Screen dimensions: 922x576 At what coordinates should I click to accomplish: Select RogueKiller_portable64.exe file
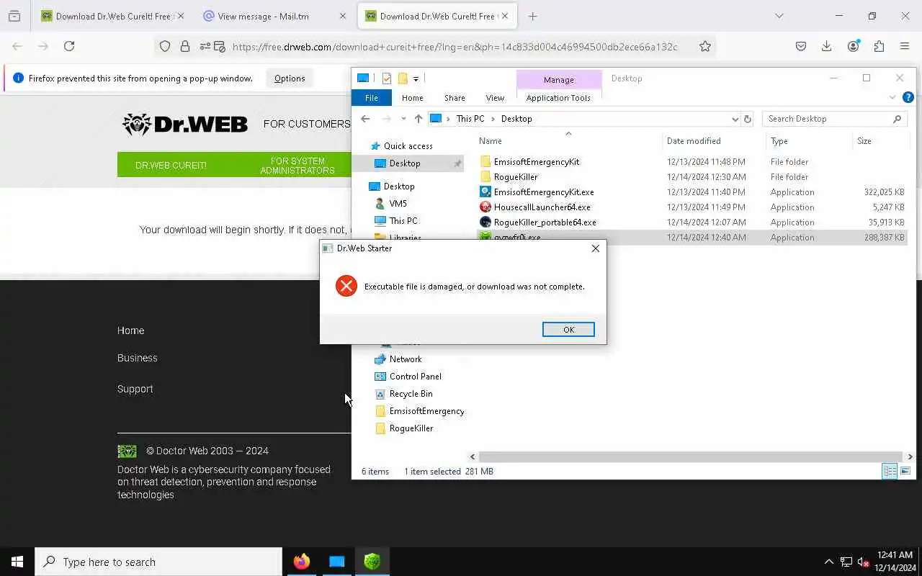click(545, 222)
